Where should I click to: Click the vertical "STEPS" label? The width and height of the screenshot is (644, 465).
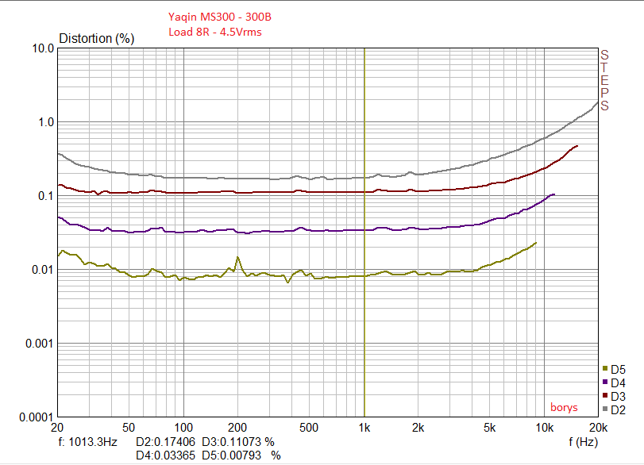pyautogui.click(x=604, y=80)
